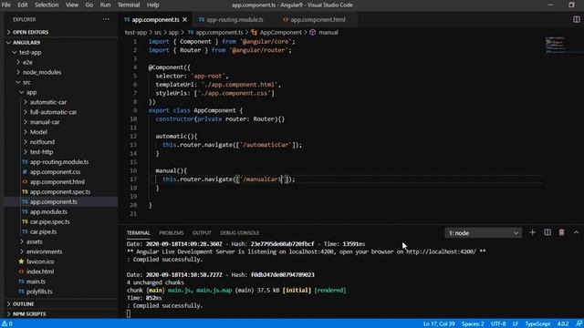Image resolution: width=584 pixels, height=328 pixels.
Task: Expand the e2e folder
Action: [27, 63]
